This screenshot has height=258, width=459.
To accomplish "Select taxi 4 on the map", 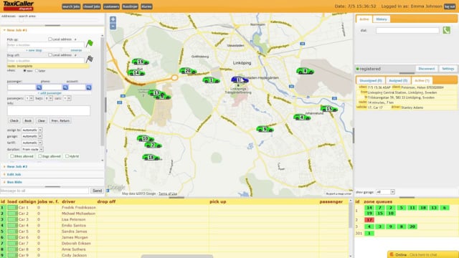I will 302,118.
